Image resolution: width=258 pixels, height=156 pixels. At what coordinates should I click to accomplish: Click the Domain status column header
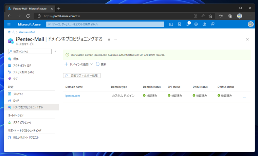tap(152, 87)
